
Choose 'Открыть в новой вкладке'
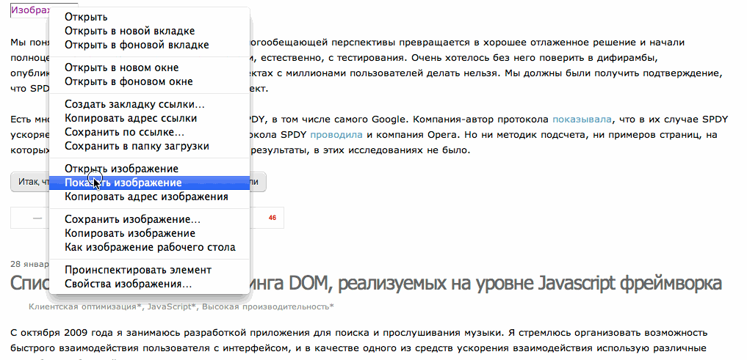[x=150, y=31]
